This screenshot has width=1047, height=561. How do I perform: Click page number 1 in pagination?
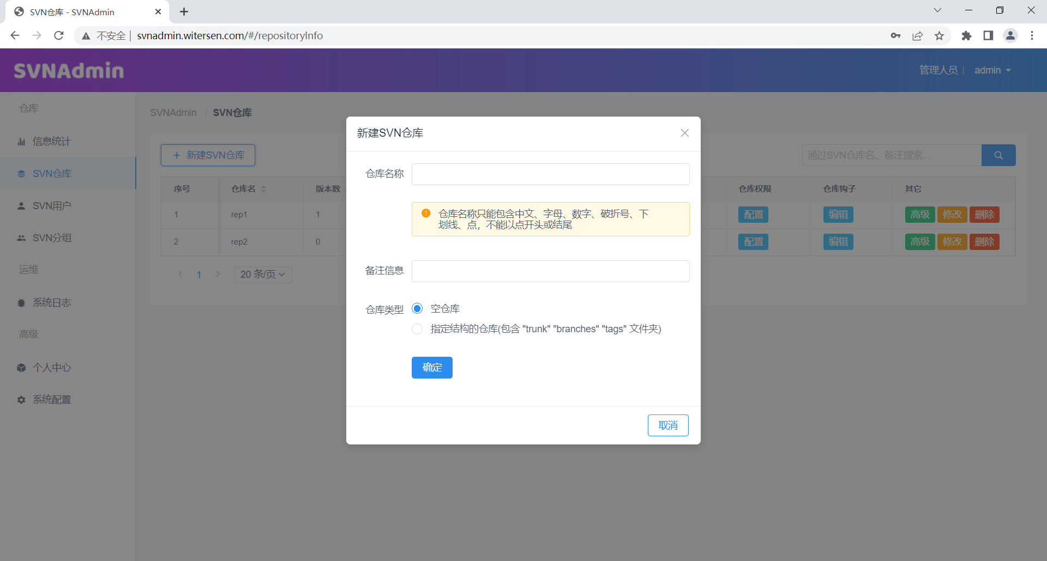pyautogui.click(x=199, y=275)
